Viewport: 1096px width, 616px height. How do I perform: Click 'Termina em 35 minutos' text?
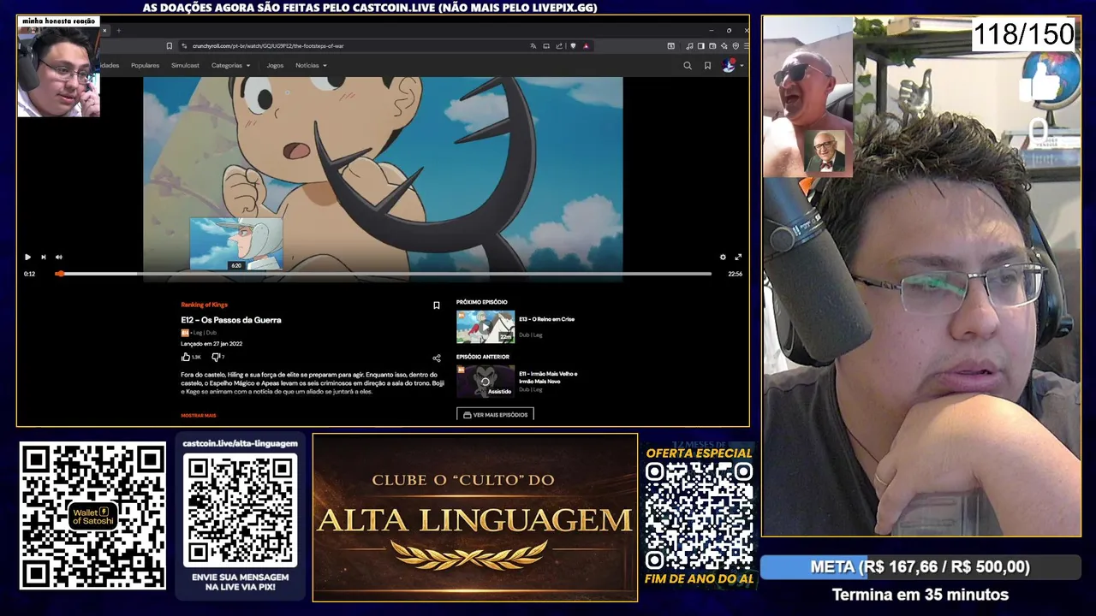coord(920,595)
